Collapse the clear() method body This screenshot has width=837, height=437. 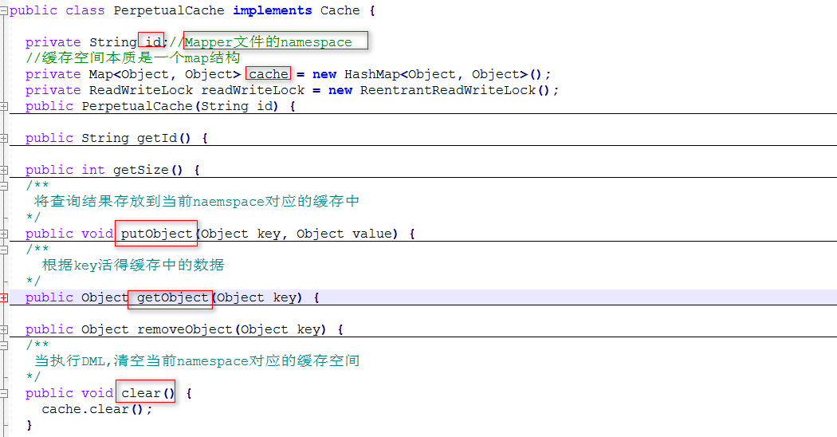pos(3,394)
